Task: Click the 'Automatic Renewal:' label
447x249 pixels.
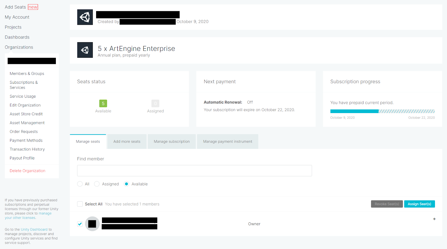Action: (x=223, y=102)
